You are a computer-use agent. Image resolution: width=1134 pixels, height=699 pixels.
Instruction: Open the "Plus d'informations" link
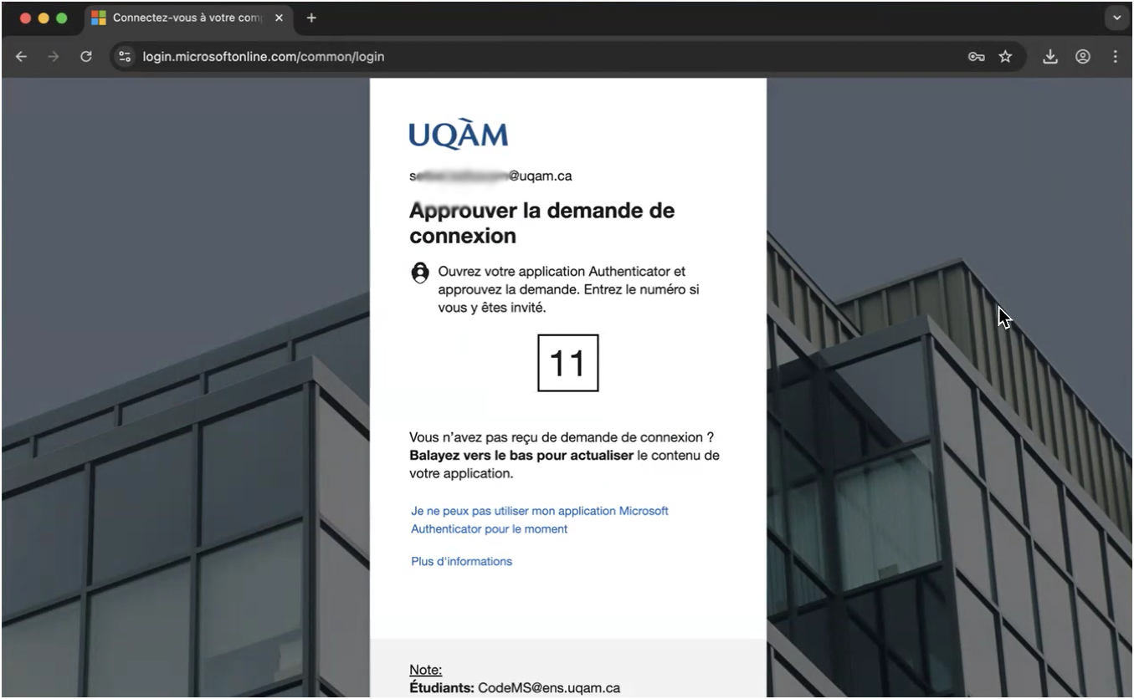pos(461,561)
